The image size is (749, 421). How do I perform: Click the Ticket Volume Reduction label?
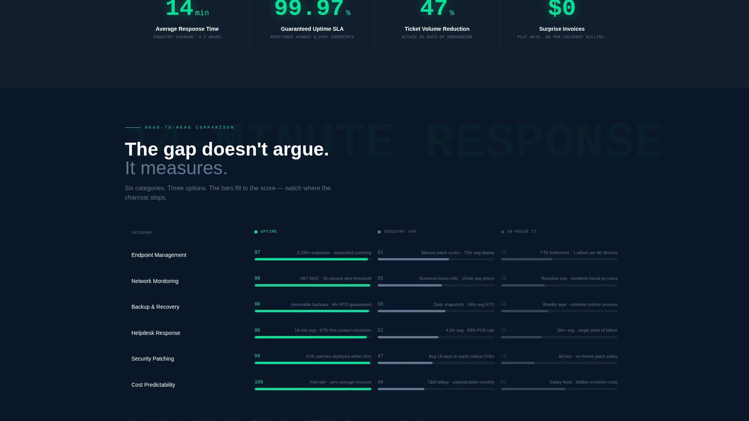tap(437, 29)
